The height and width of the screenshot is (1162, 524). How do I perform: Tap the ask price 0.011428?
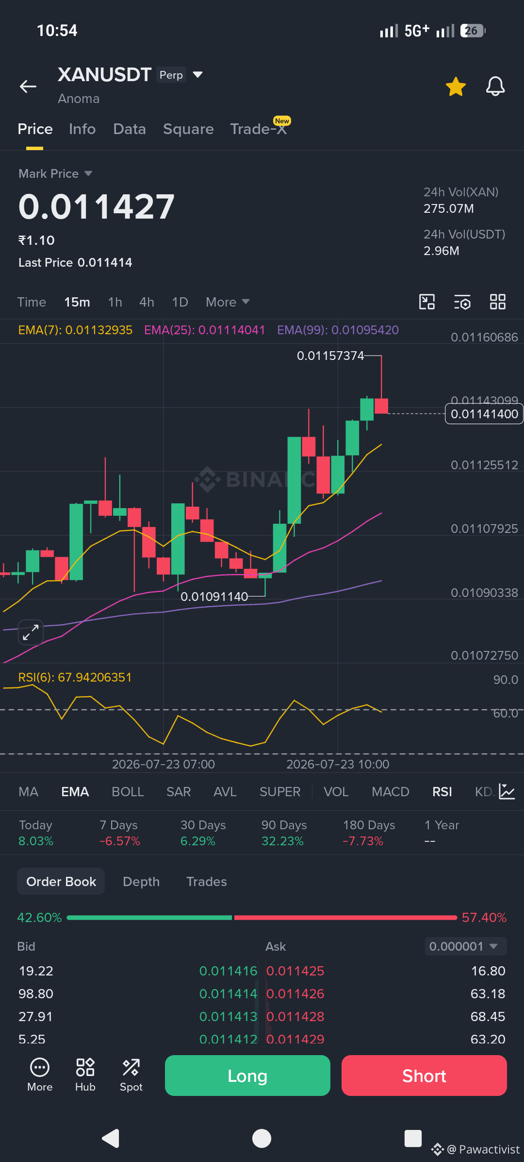click(295, 1017)
